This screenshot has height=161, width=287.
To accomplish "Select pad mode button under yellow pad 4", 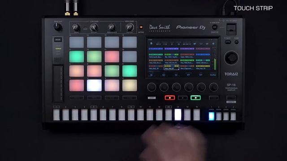I will (130, 98).
